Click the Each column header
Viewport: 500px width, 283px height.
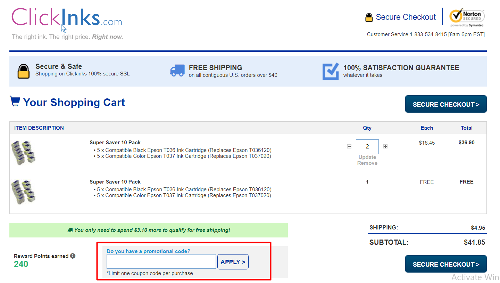click(x=427, y=128)
